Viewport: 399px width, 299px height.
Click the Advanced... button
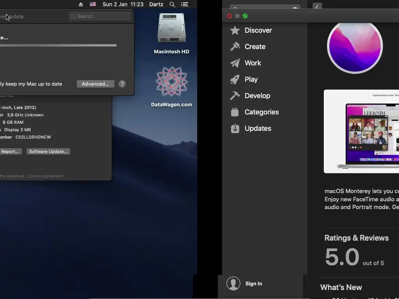(x=95, y=84)
